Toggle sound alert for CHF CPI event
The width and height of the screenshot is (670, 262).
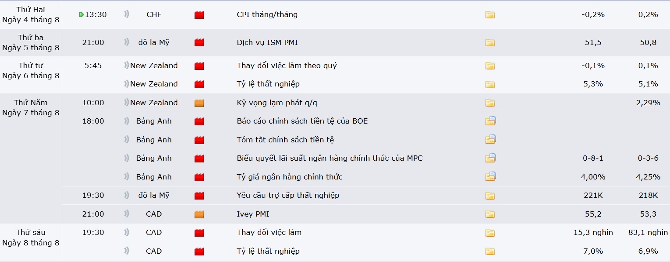pos(127,14)
